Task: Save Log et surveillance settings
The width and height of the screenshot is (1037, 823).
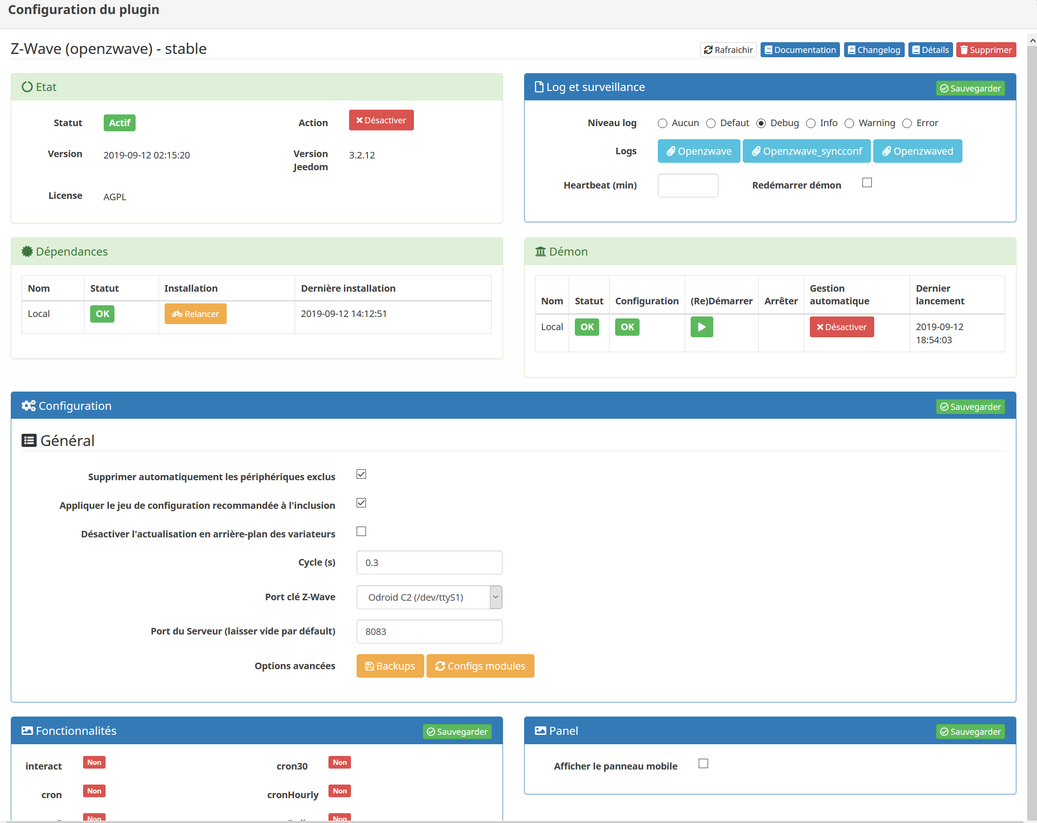Action: 970,89
